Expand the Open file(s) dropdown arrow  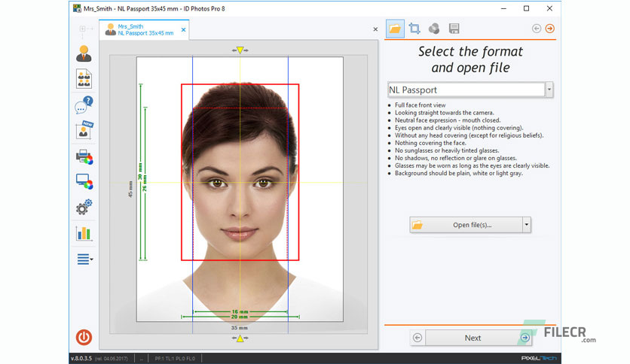[526, 225]
